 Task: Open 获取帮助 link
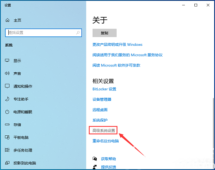click(x=108, y=159)
